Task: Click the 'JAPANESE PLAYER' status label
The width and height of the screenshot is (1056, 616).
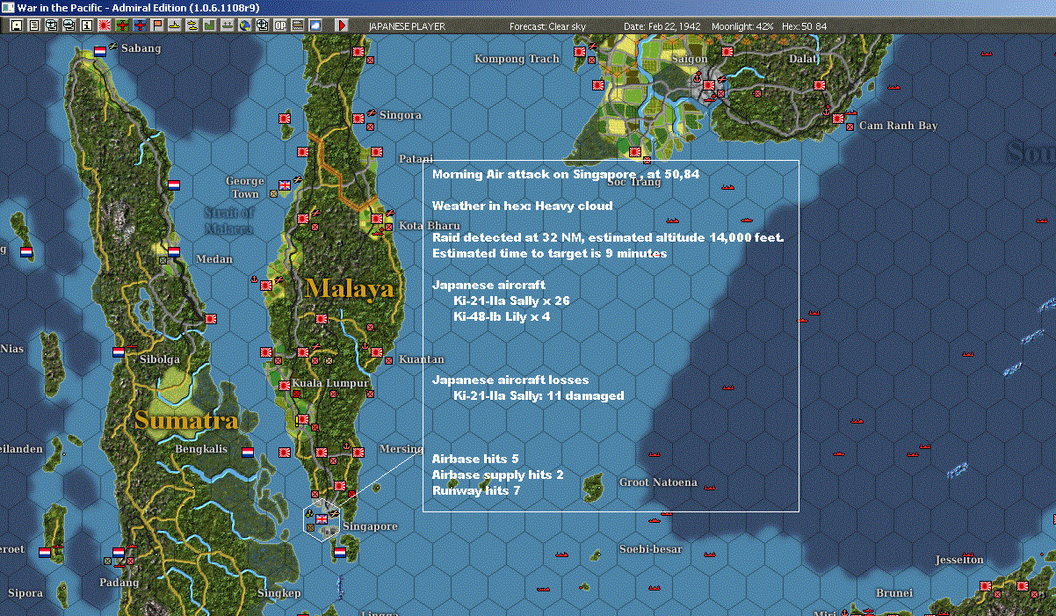Action: [407, 26]
